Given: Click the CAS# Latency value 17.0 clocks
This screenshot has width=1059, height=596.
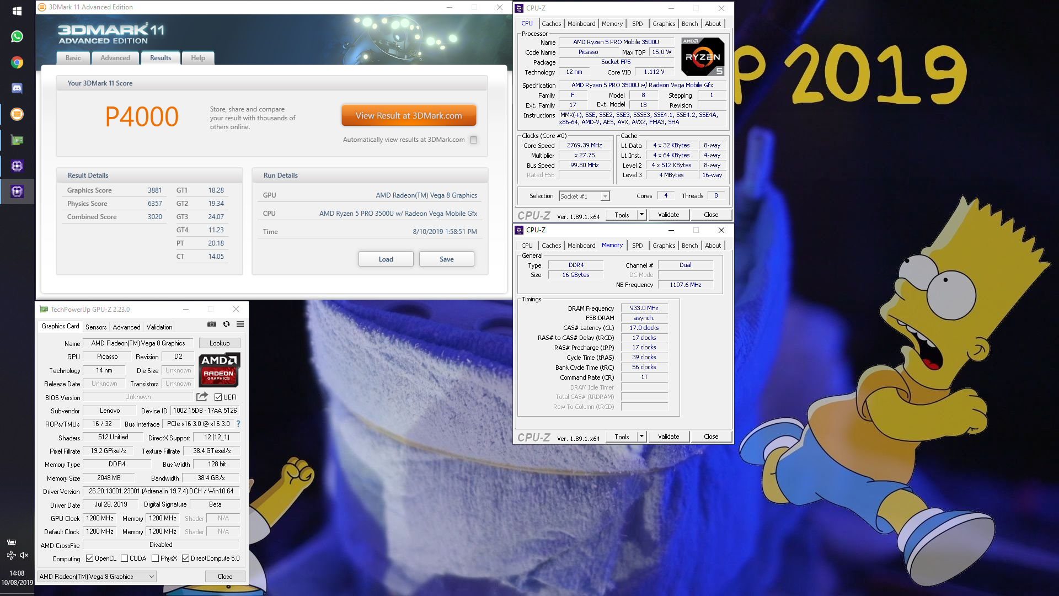Looking at the screenshot, I should coord(644,328).
